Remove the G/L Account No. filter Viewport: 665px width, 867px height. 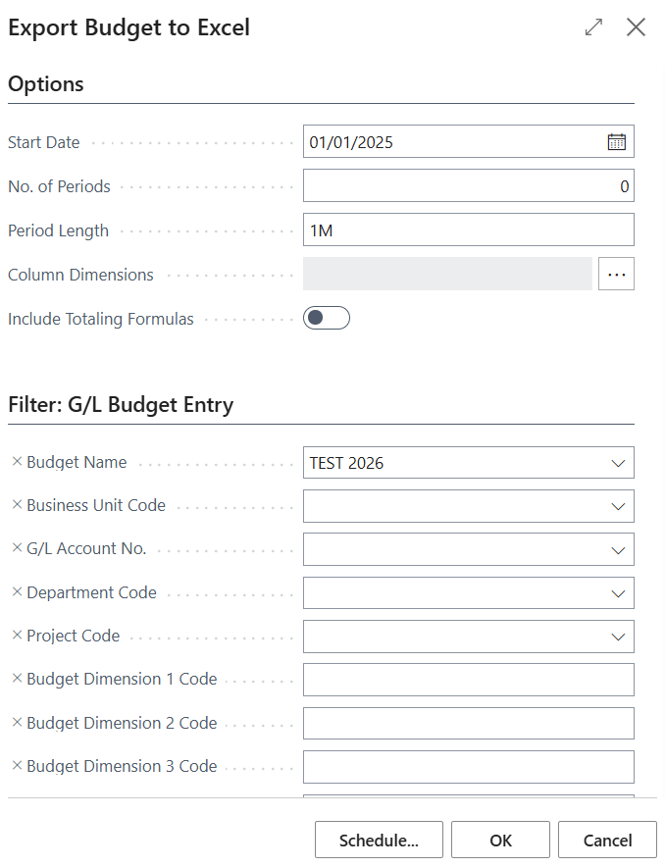pos(17,548)
